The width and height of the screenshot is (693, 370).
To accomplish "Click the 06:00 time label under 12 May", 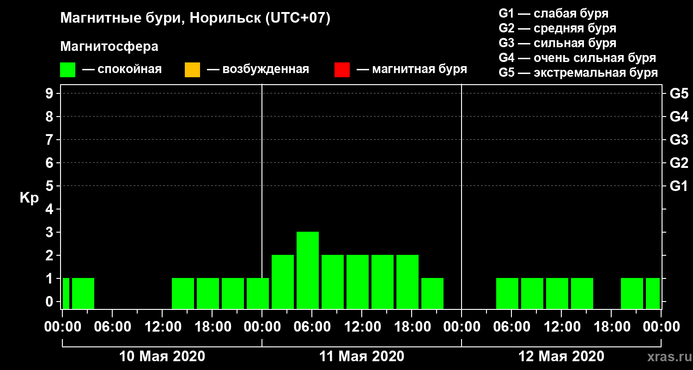I will point(511,327).
